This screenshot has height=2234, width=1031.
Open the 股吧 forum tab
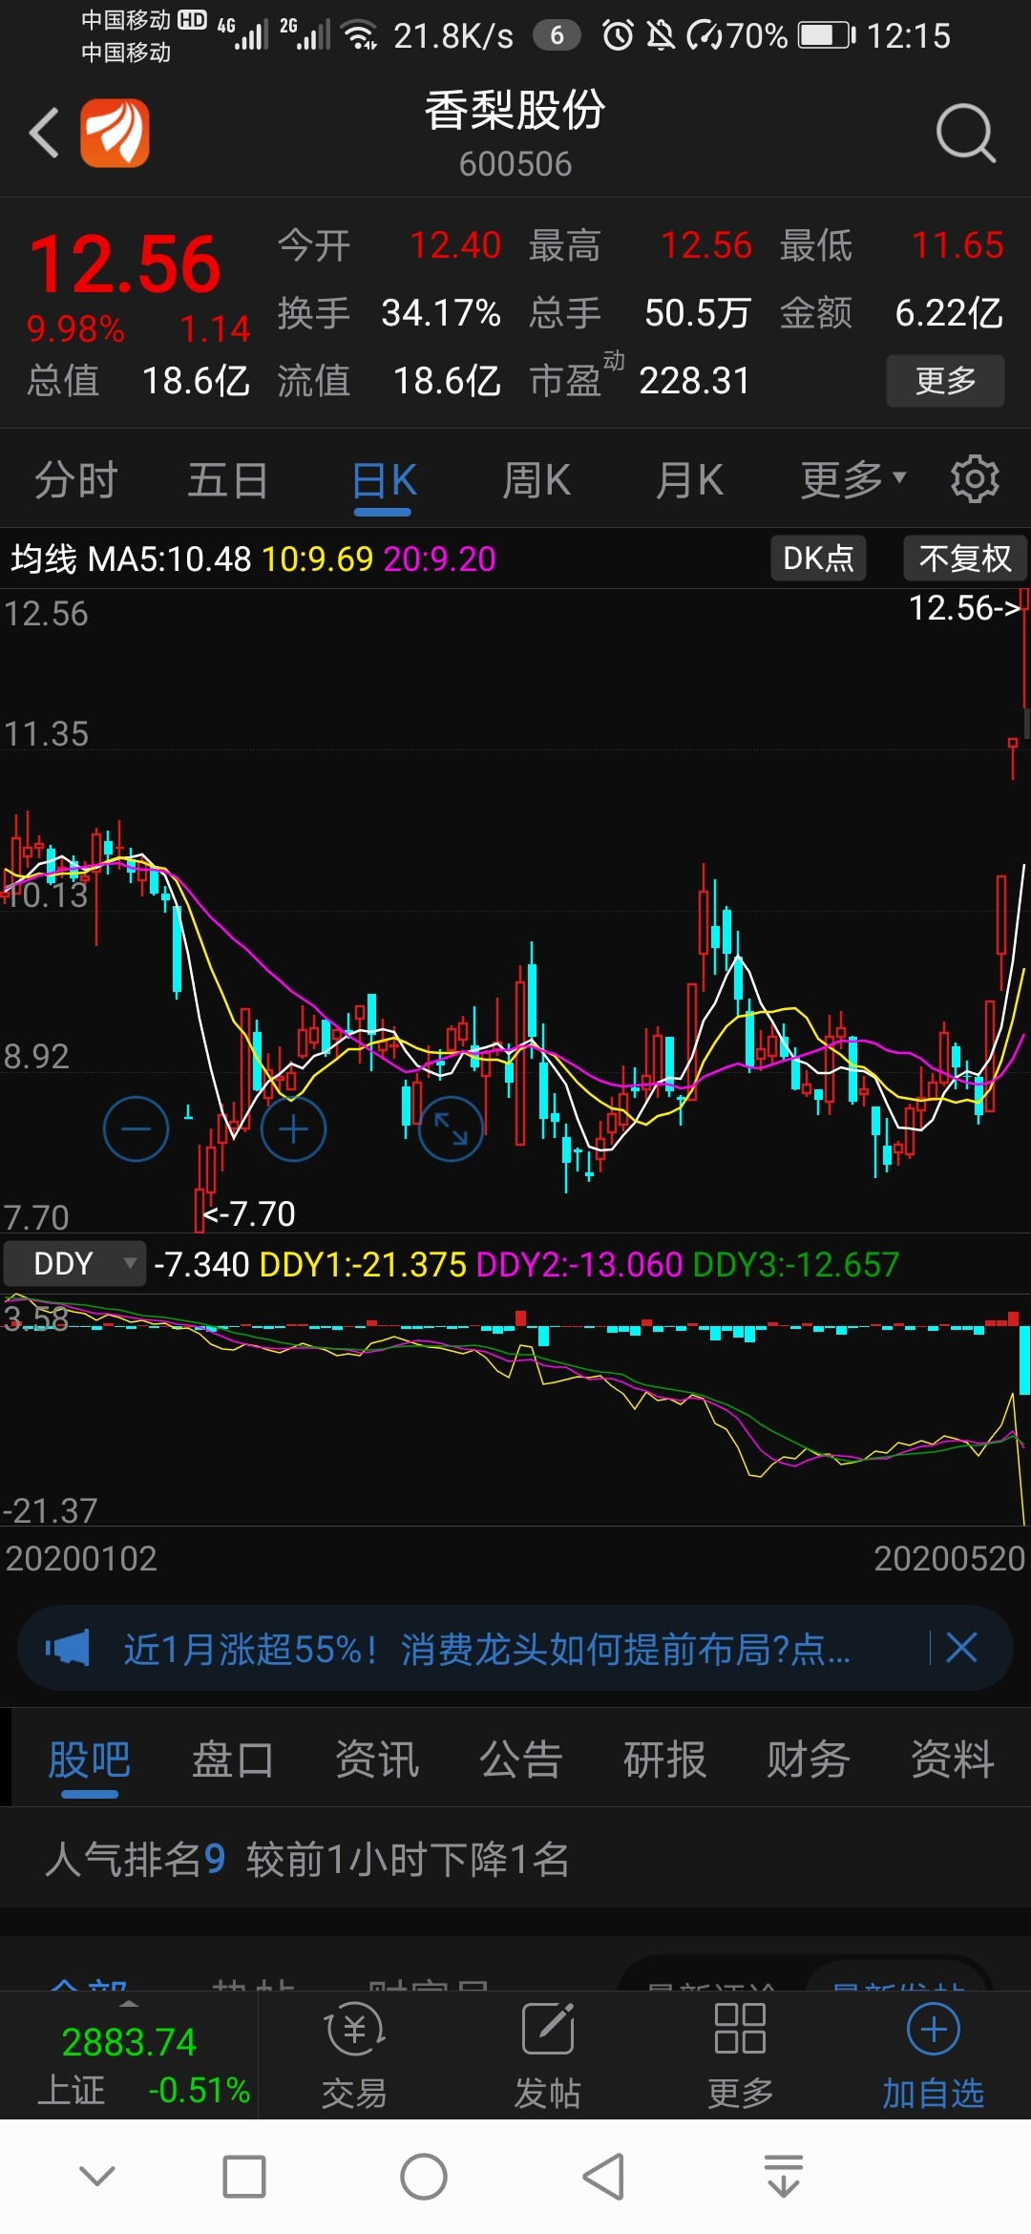click(90, 1759)
